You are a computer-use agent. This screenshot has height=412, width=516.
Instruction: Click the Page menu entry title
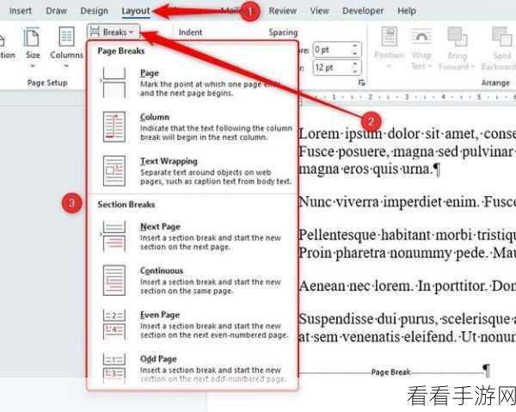pos(150,73)
